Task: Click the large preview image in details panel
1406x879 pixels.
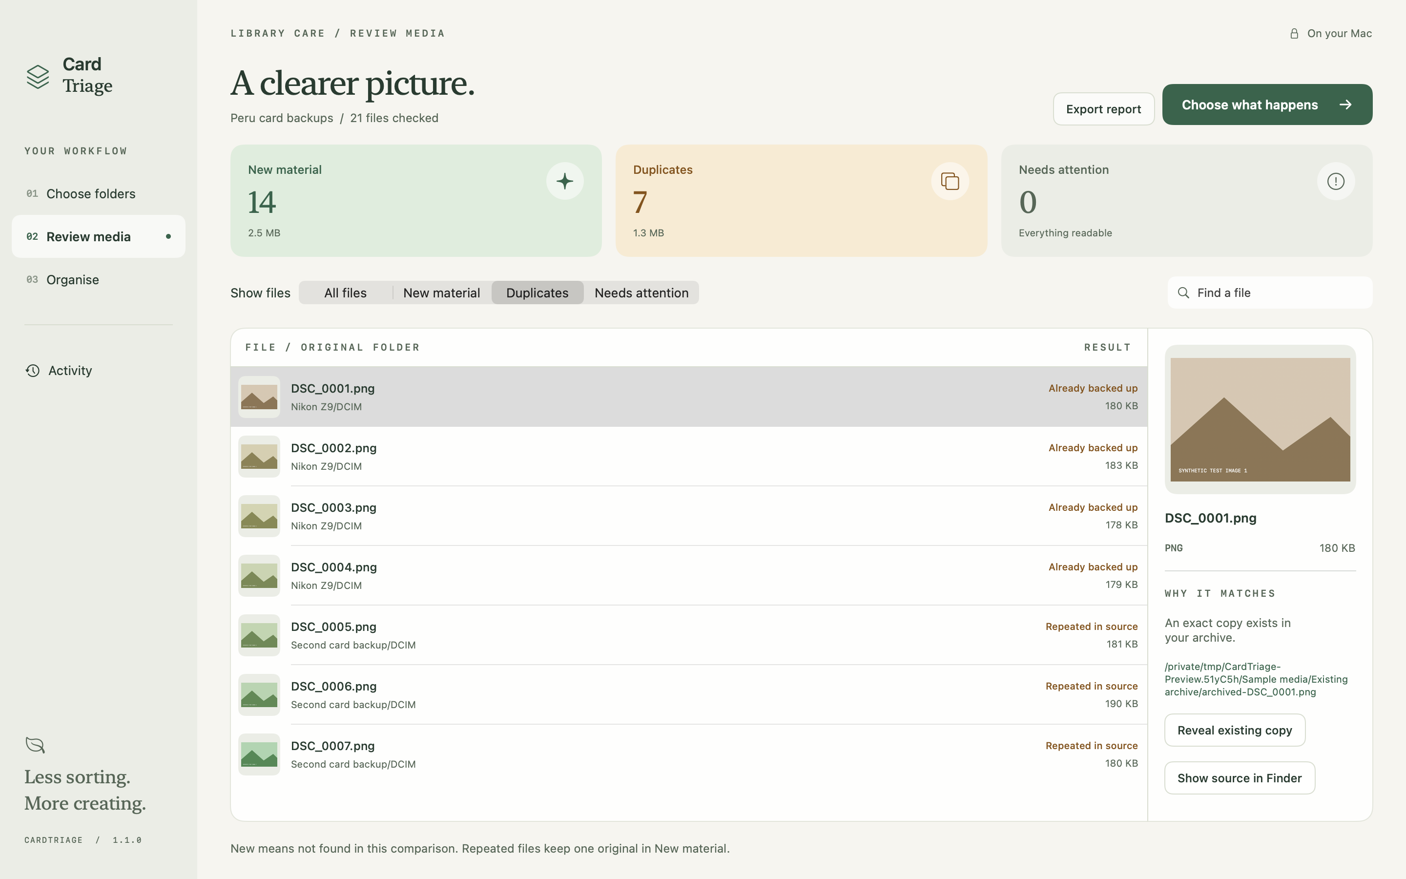Action: point(1260,419)
